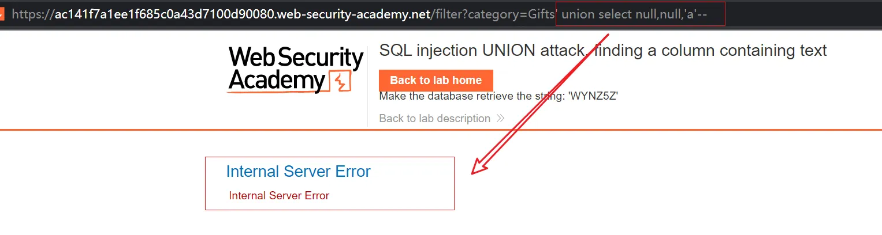Click the SQL injection UNION attack title
882x235 pixels.
(x=481, y=51)
